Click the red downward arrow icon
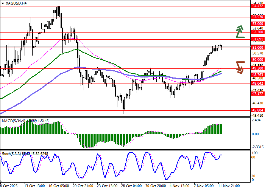The height and width of the screenshot is (189, 265). (239, 67)
